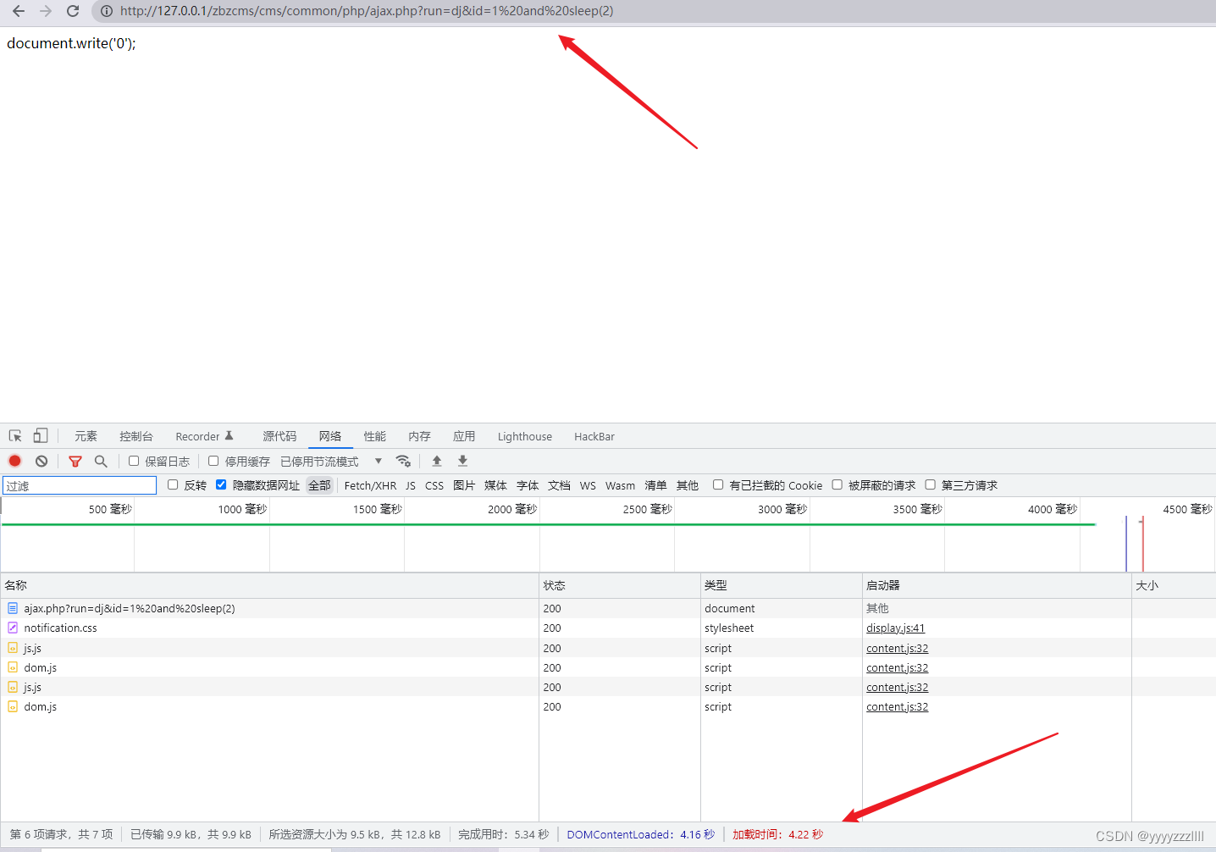Open network search magnifier icon
This screenshot has width=1216, height=852.
click(x=101, y=461)
